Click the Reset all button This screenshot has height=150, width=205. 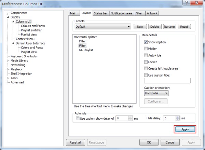[x=75, y=142]
